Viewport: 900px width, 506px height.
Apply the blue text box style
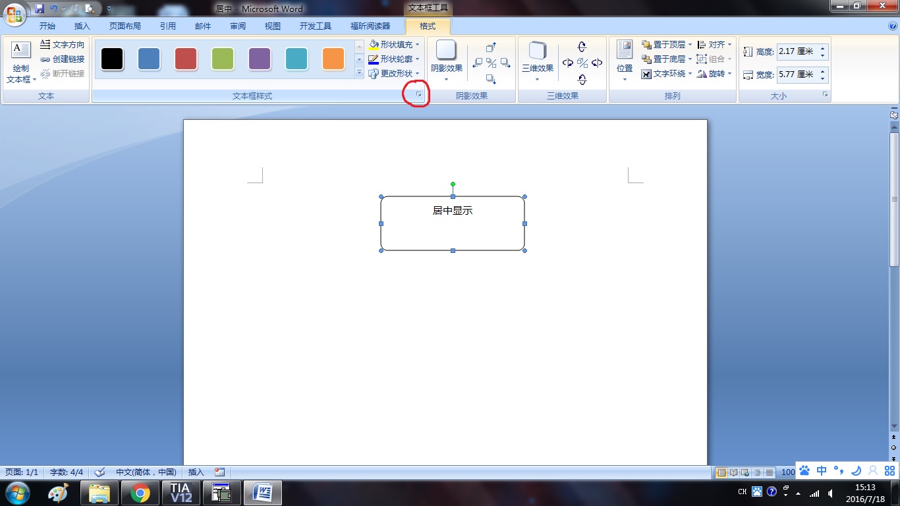[149, 59]
